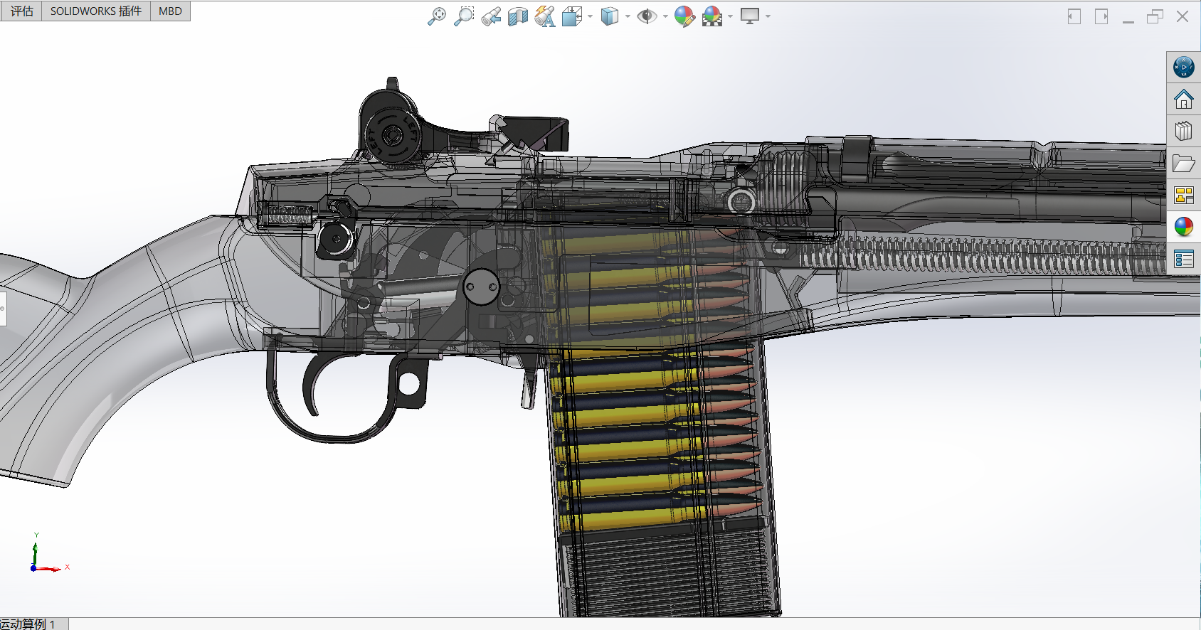Select the MBD tab
Viewport: 1201px width, 630px height.
click(170, 11)
